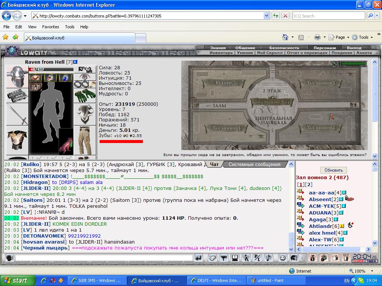Expand the Tools toolbar dropdown arrow
The width and height of the screenshot is (382, 286).
pos(372,38)
